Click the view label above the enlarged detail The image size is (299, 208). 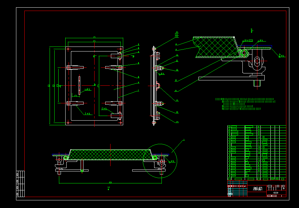[252, 30]
